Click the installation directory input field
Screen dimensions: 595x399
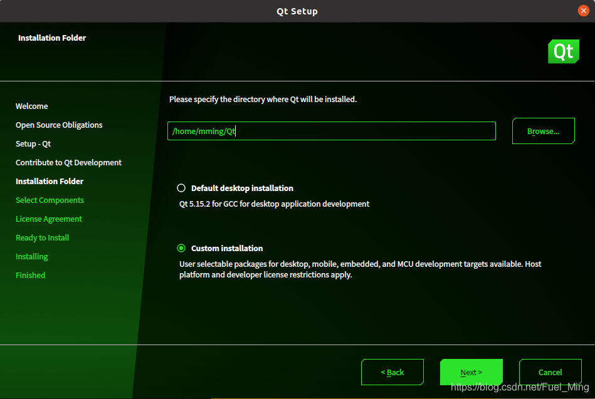point(331,131)
